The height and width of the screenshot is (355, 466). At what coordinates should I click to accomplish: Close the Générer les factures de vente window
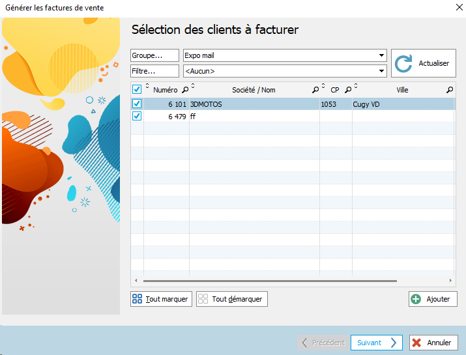tap(459, 7)
